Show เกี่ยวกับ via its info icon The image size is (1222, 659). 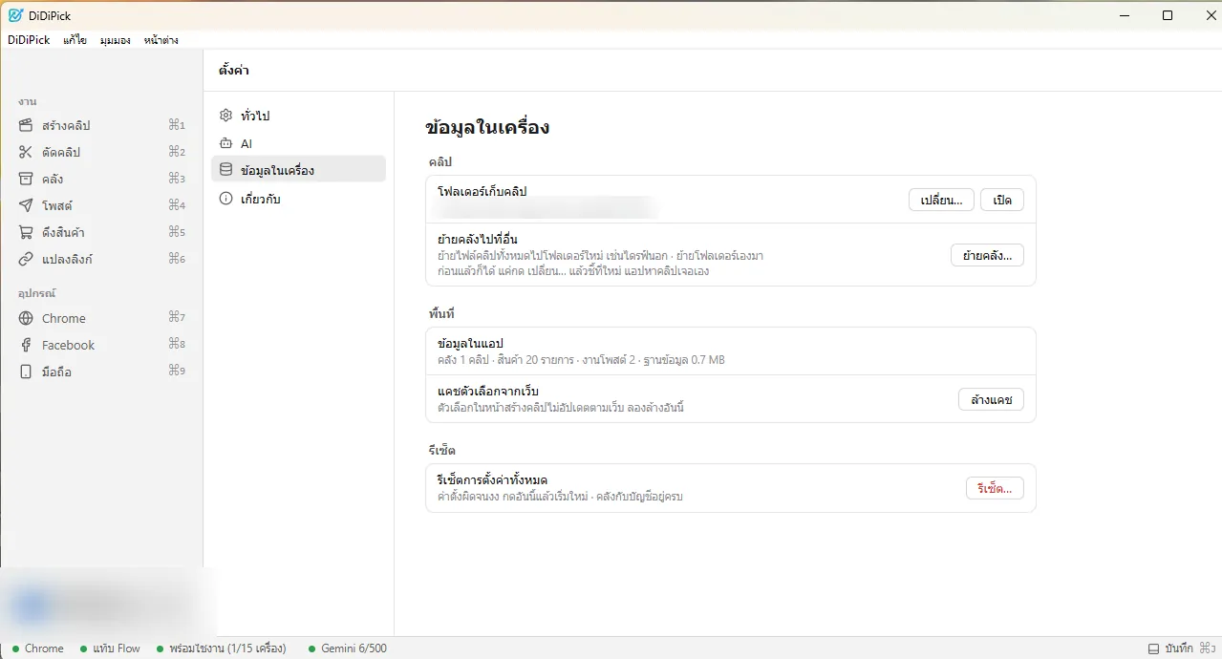[x=225, y=199]
